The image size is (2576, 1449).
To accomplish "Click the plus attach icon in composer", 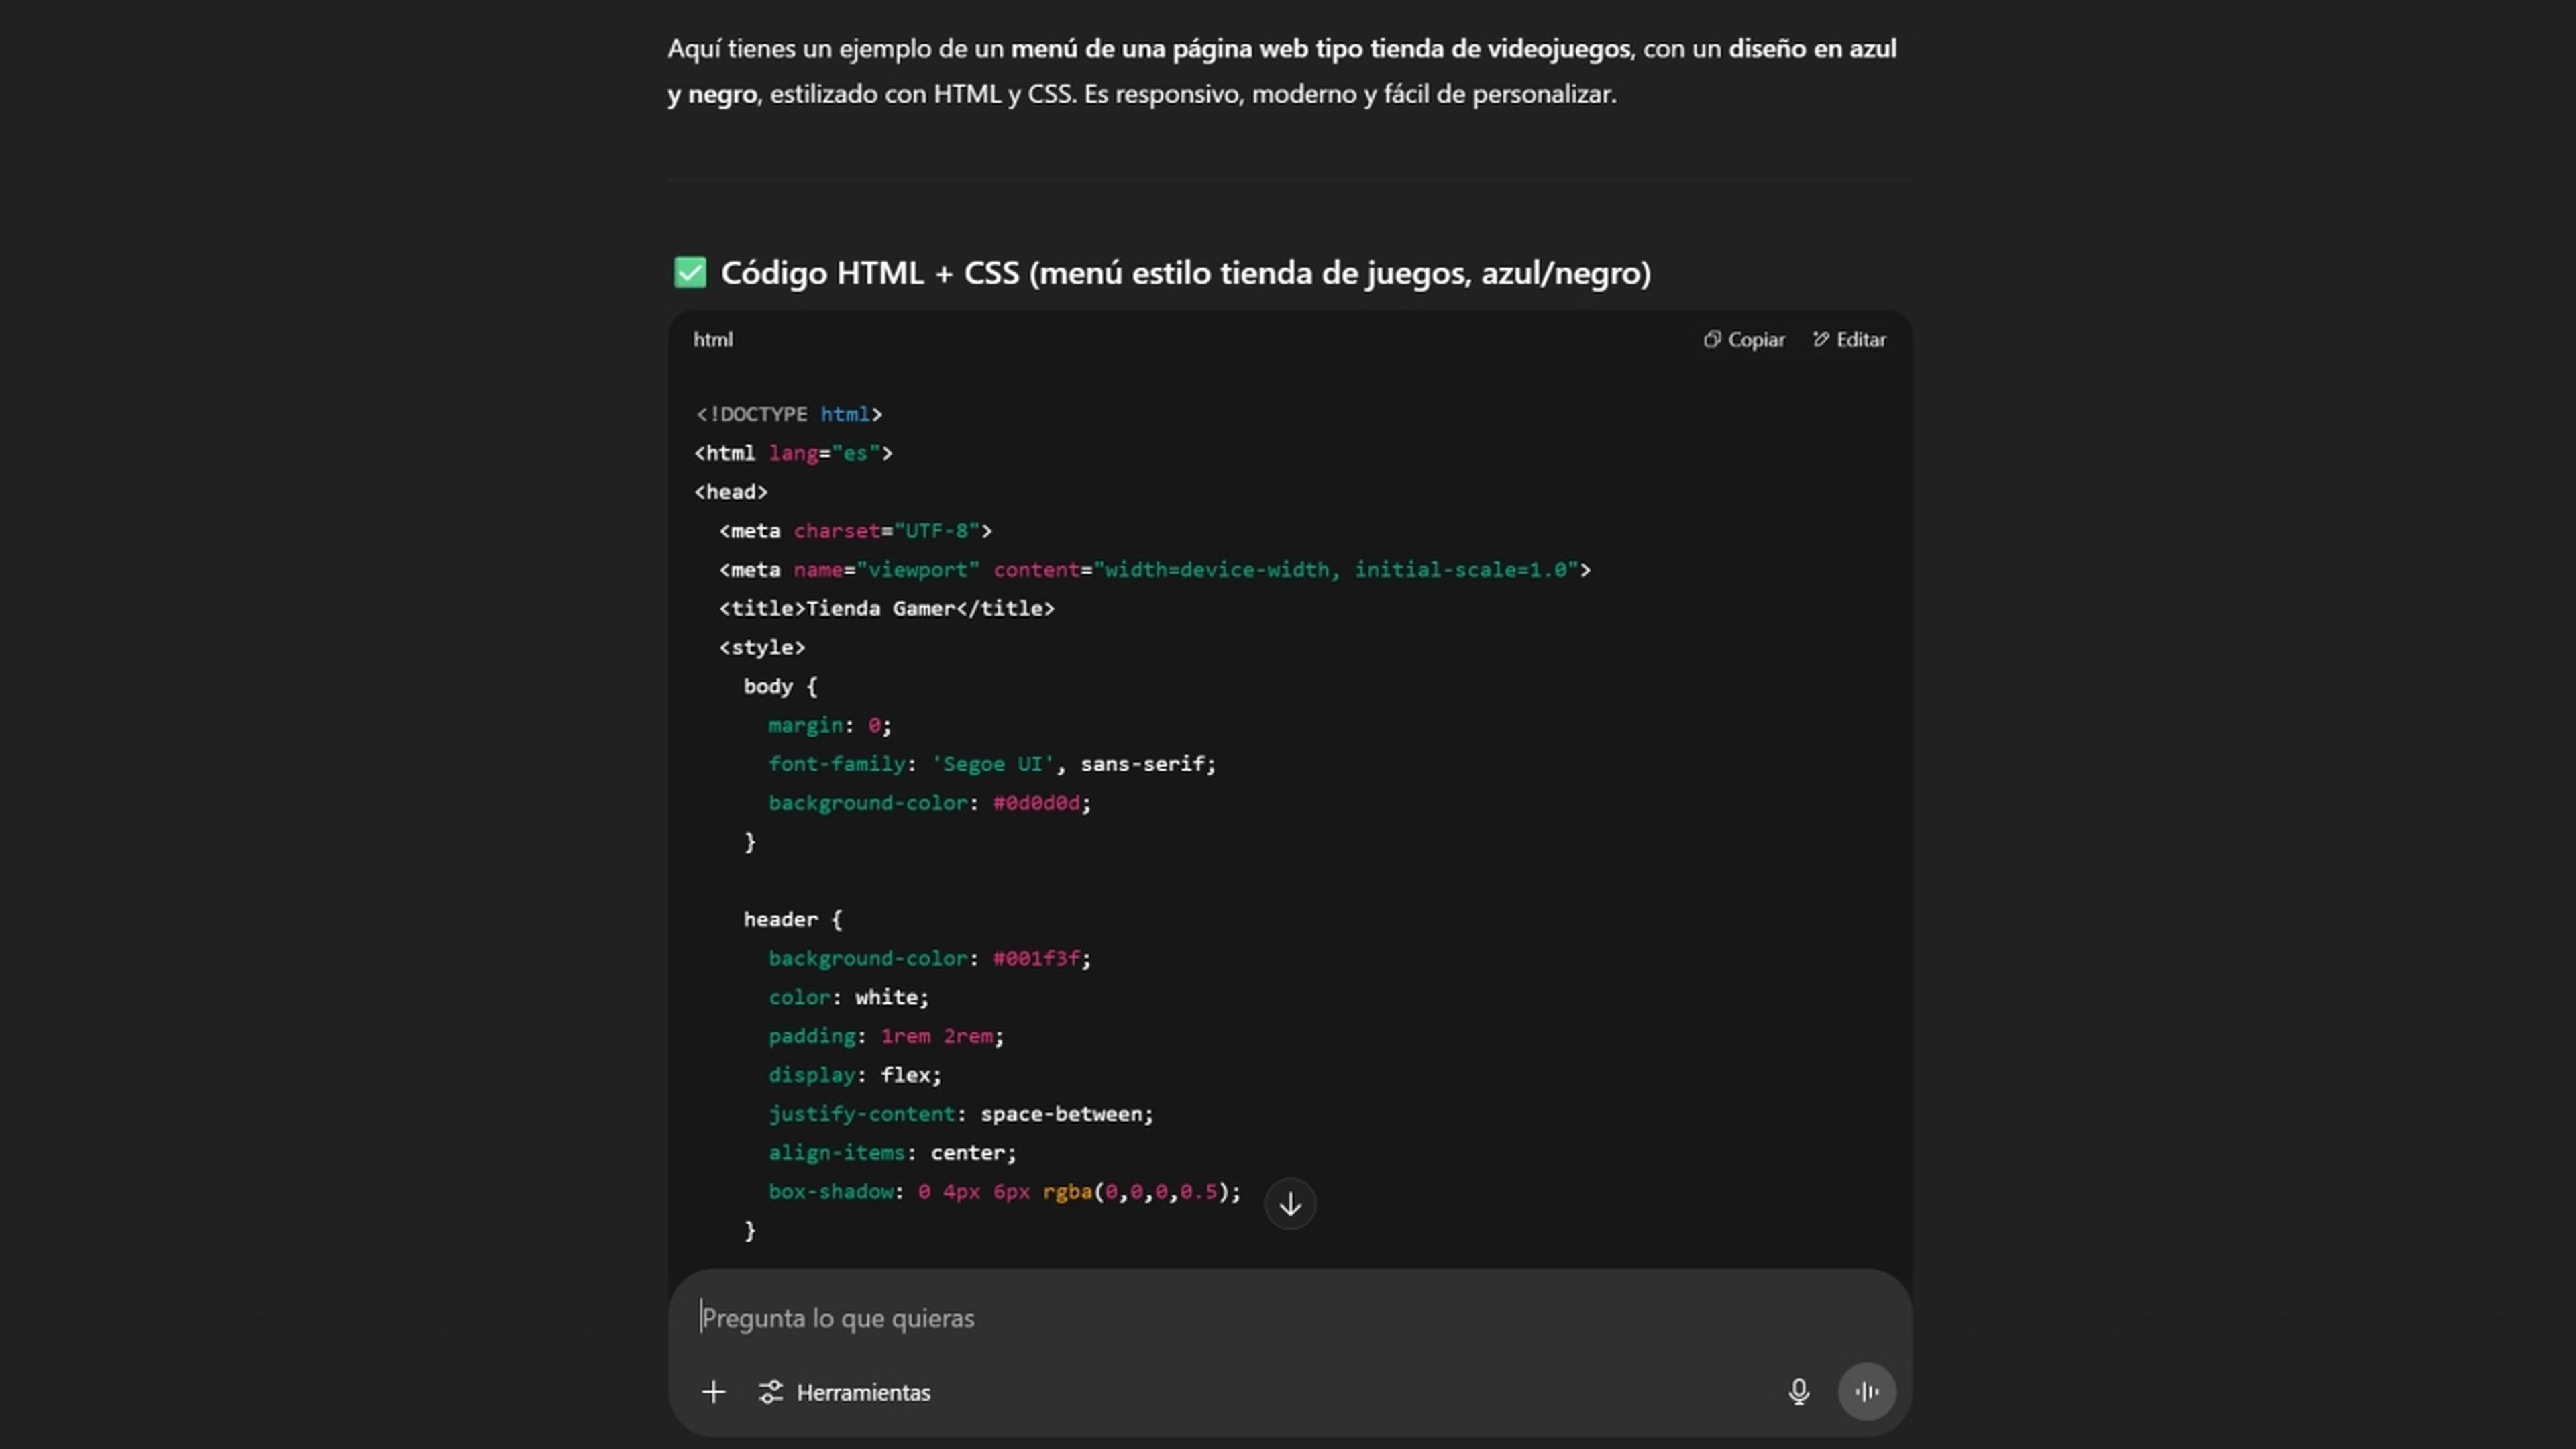I will (x=713, y=1392).
